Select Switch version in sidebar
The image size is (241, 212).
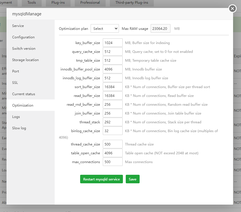(24, 49)
